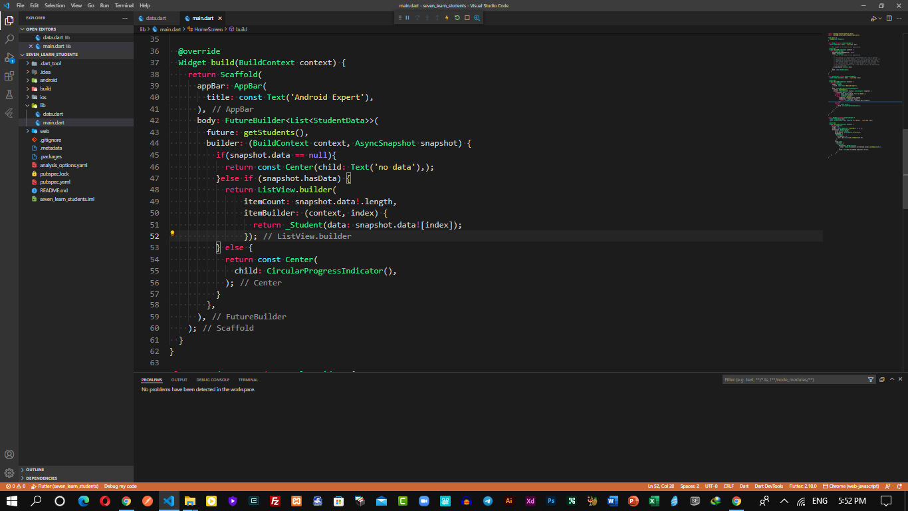Open the Search view in activity bar
The width and height of the screenshot is (908, 511).
[x=9, y=39]
